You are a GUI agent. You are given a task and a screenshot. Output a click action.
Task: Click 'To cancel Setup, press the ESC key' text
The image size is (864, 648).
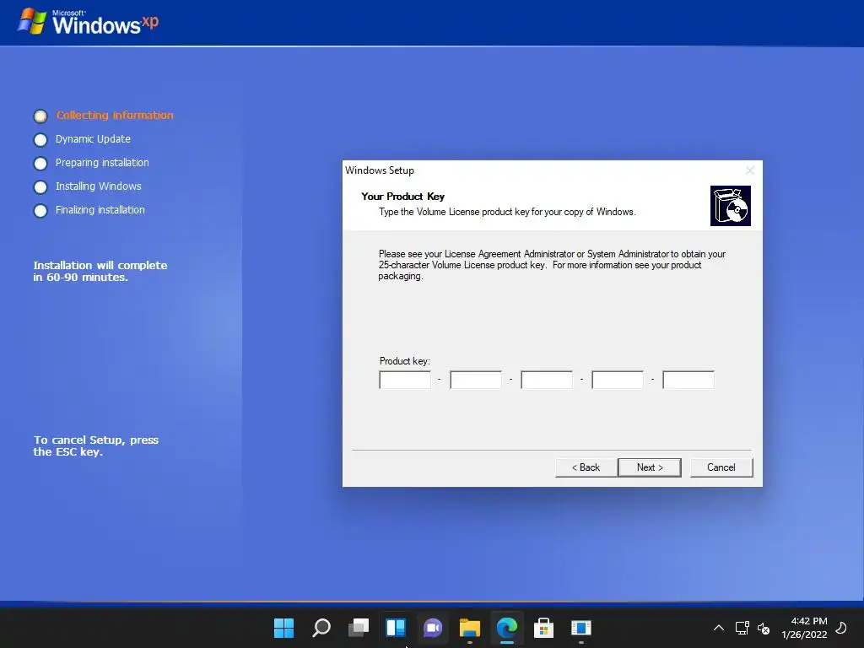coord(96,445)
